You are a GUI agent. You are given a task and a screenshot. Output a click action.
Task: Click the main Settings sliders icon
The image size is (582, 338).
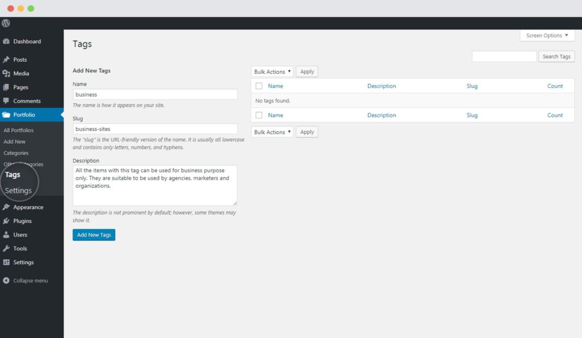pos(6,262)
